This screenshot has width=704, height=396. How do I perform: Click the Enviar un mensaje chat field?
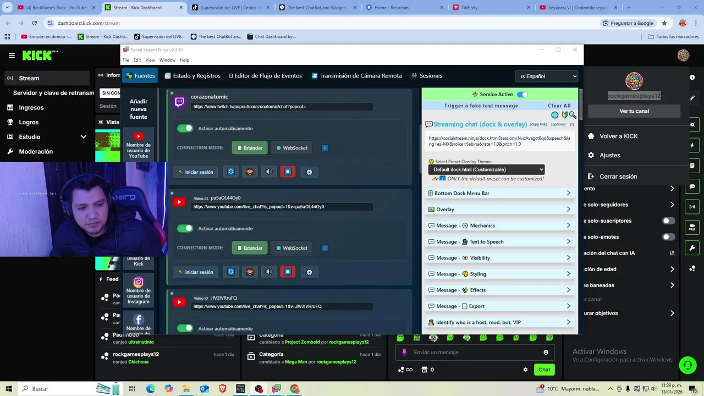[x=475, y=353]
